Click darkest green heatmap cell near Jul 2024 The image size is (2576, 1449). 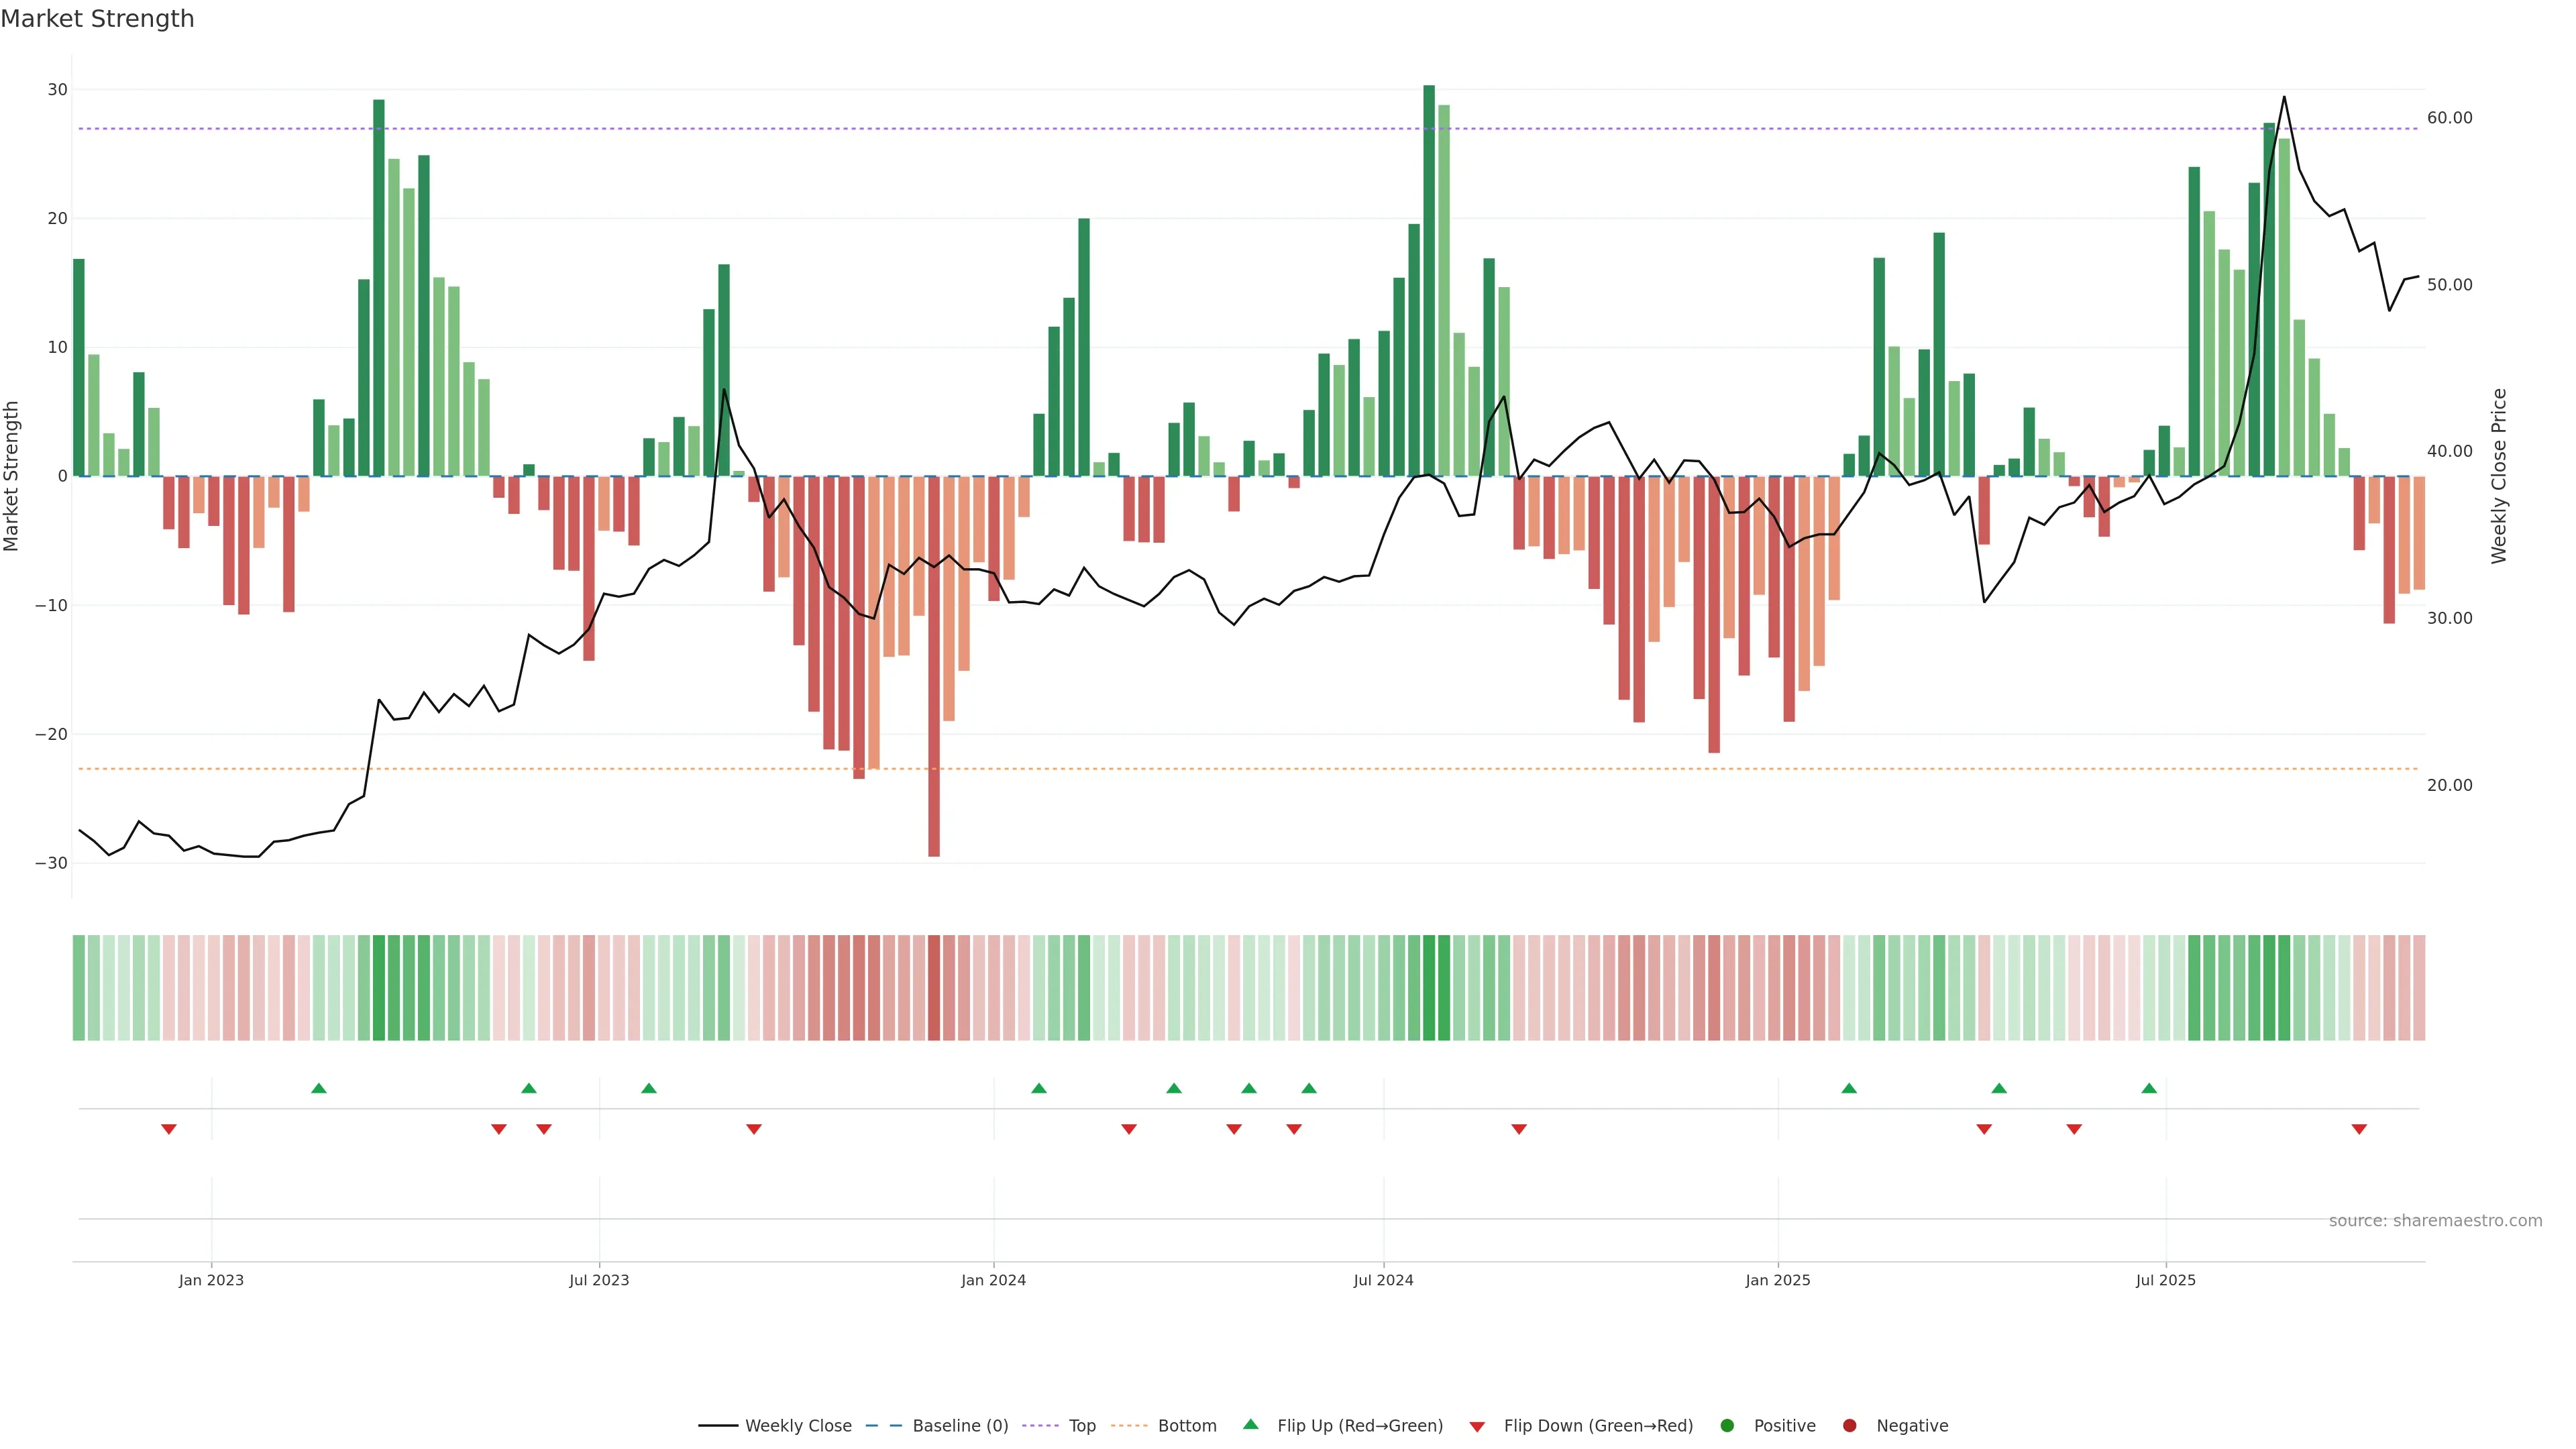(1429, 988)
